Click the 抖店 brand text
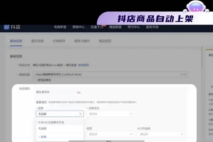 15,27
